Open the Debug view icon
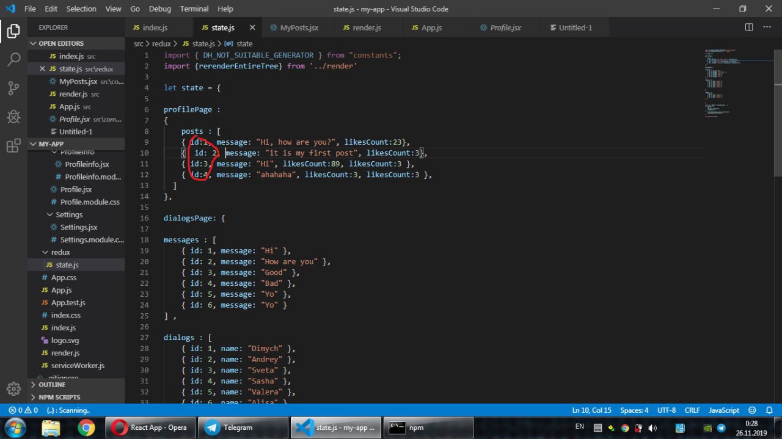The image size is (782, 439). click(13, 117)
